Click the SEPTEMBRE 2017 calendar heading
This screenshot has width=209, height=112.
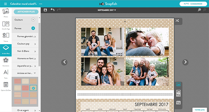152,104
